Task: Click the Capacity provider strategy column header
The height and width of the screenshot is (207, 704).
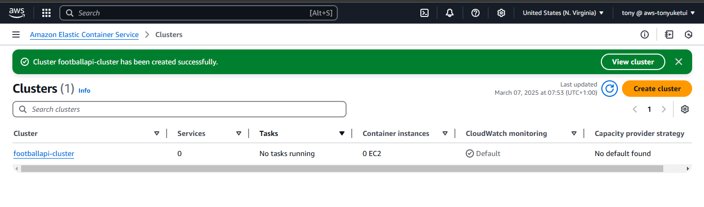Action: point(640,133)
